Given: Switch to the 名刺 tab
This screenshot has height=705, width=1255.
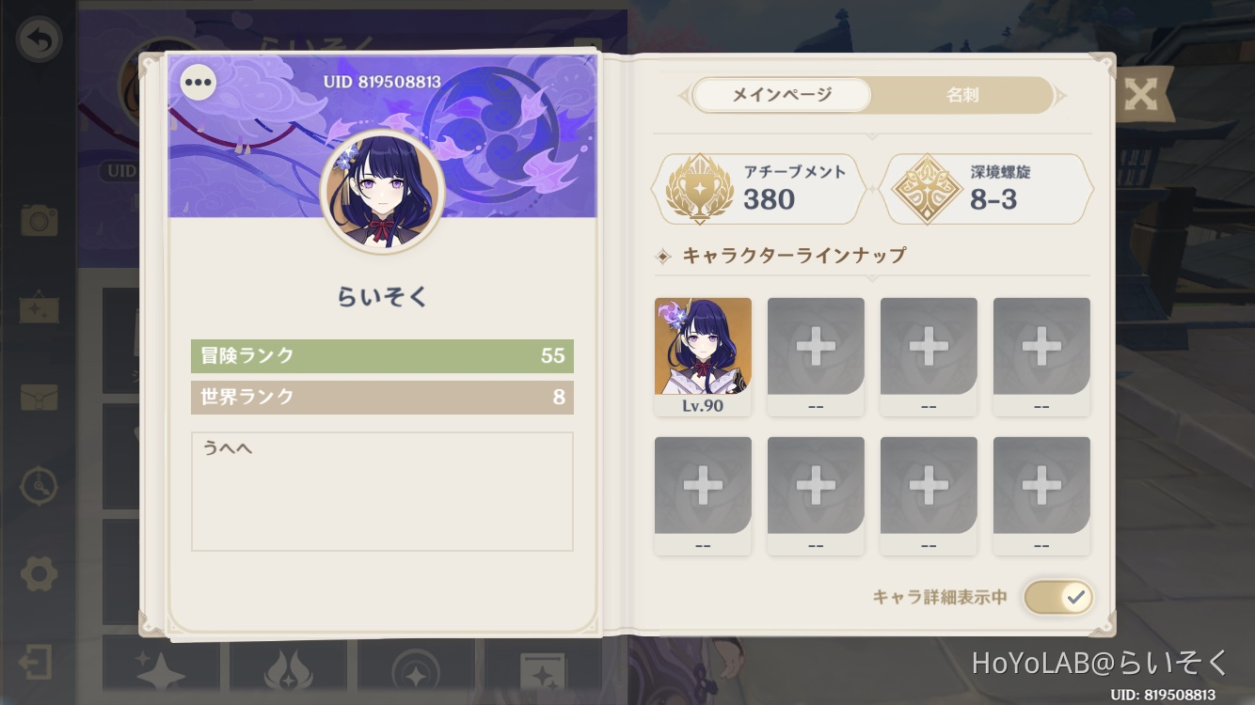Looking at the screenshot, I should coord(962,95).
